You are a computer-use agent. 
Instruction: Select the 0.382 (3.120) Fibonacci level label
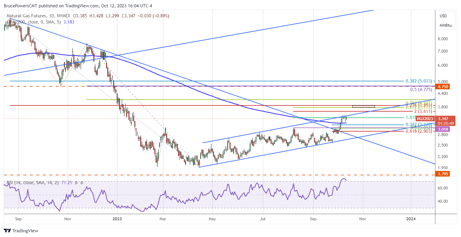point(419,125)
